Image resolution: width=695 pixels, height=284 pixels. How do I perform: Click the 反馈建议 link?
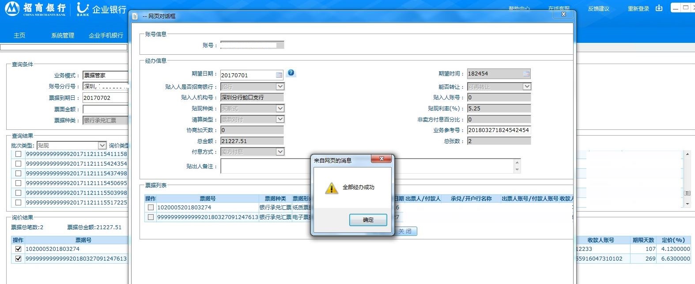point(598,9)
